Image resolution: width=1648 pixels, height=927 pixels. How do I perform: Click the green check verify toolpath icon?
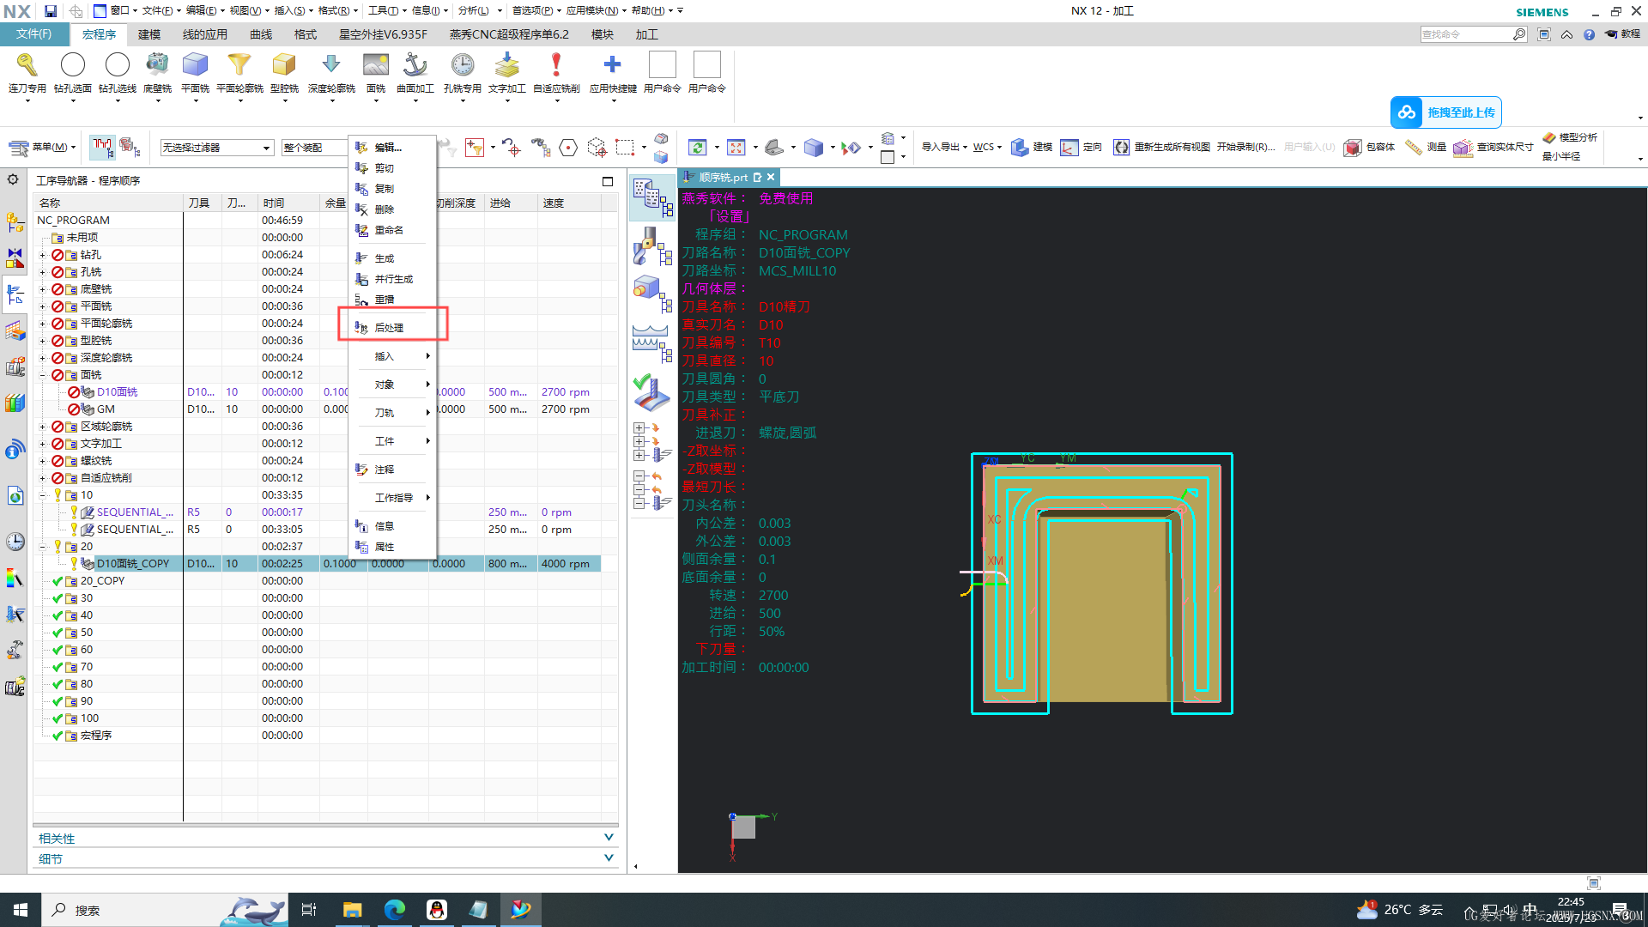click(x=652, y=393)
